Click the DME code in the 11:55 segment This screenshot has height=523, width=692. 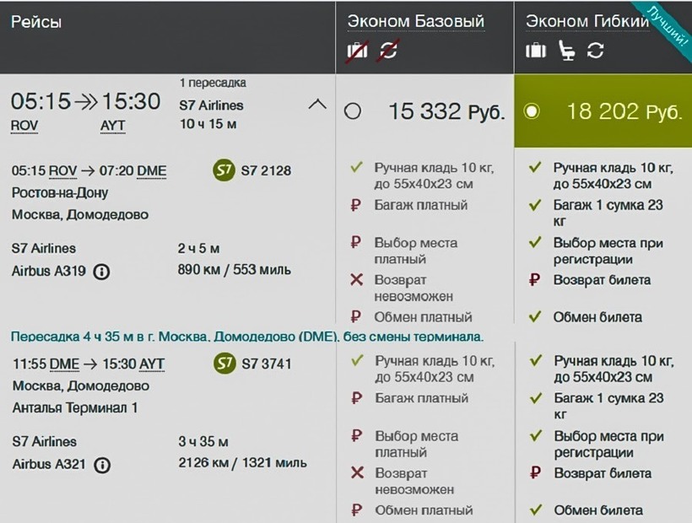[64, 364]
